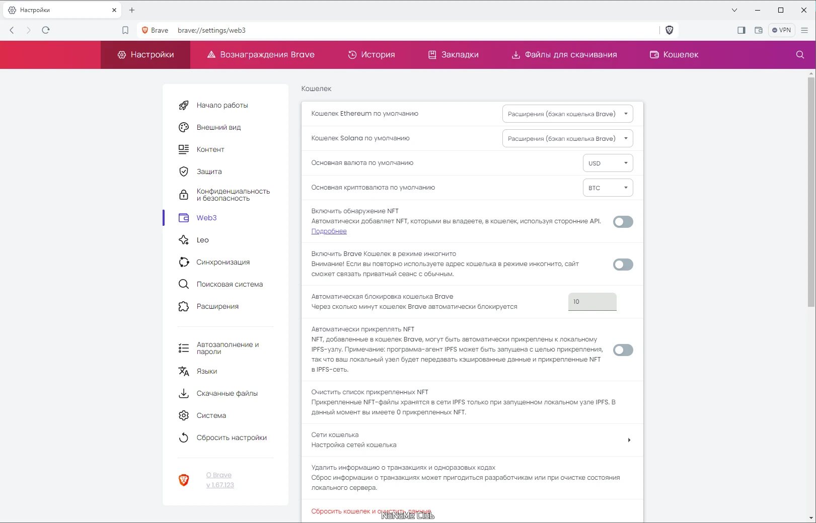Select the Leo sidebar label

coord(202,240)
